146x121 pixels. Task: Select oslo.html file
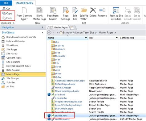click(x=60, y=94)
